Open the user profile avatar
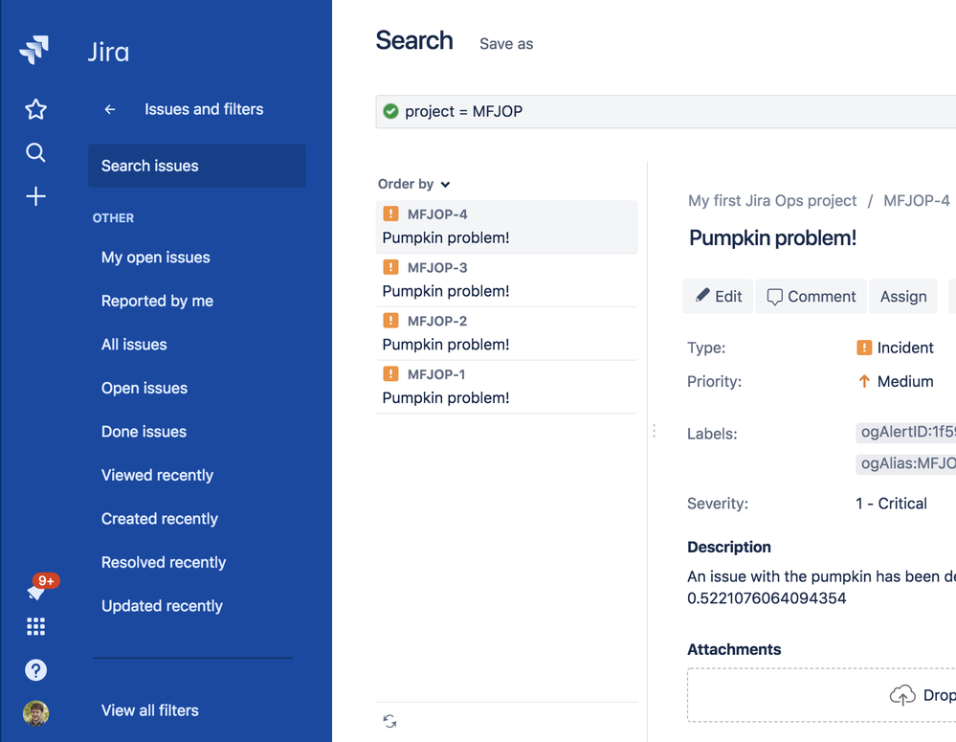The image size is (956, 742). click(x=36, y=713)
